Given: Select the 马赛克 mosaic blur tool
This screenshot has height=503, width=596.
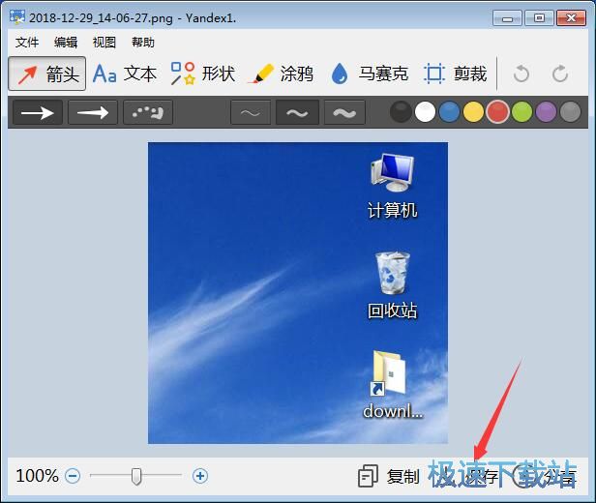Looking at the screenshot, I should pos(369,74).
